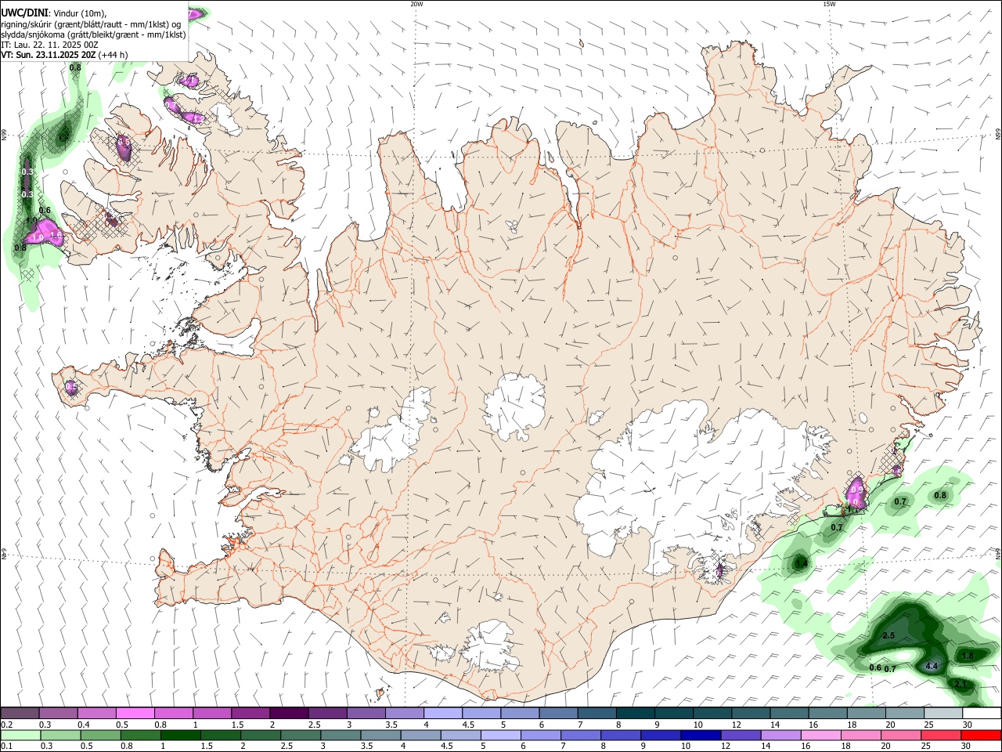Click the 1.8 rain value offshore

pyautogui.click(x=968, y=656)
